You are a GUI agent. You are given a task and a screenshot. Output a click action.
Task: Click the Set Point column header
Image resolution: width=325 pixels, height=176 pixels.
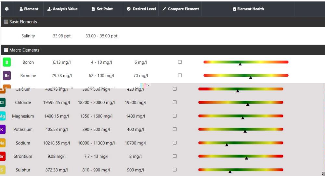[102, 9]
